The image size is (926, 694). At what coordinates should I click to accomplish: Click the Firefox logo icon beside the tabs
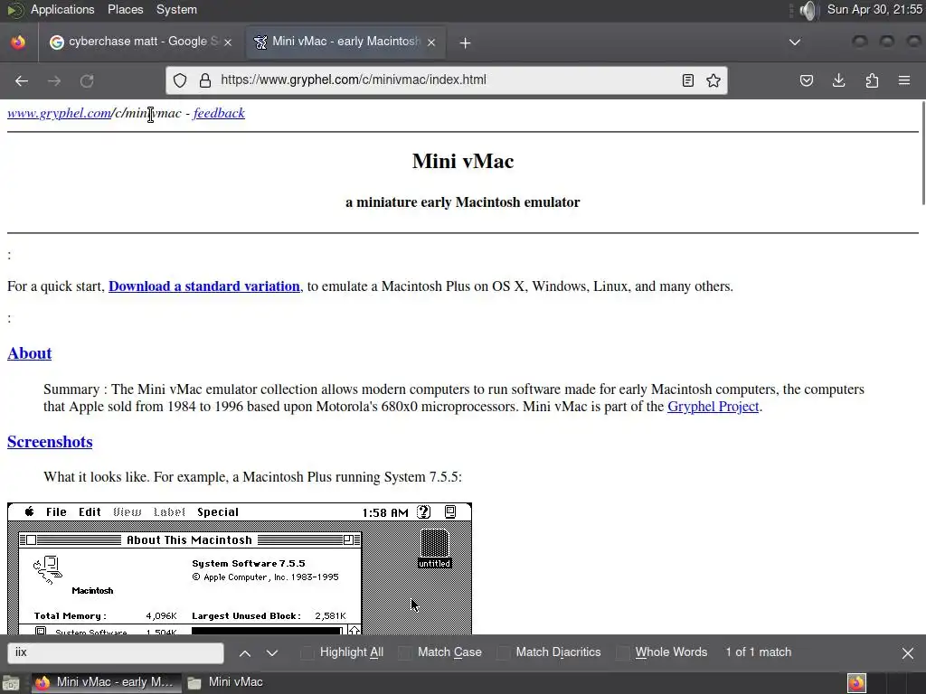click(x=18, y=42)
